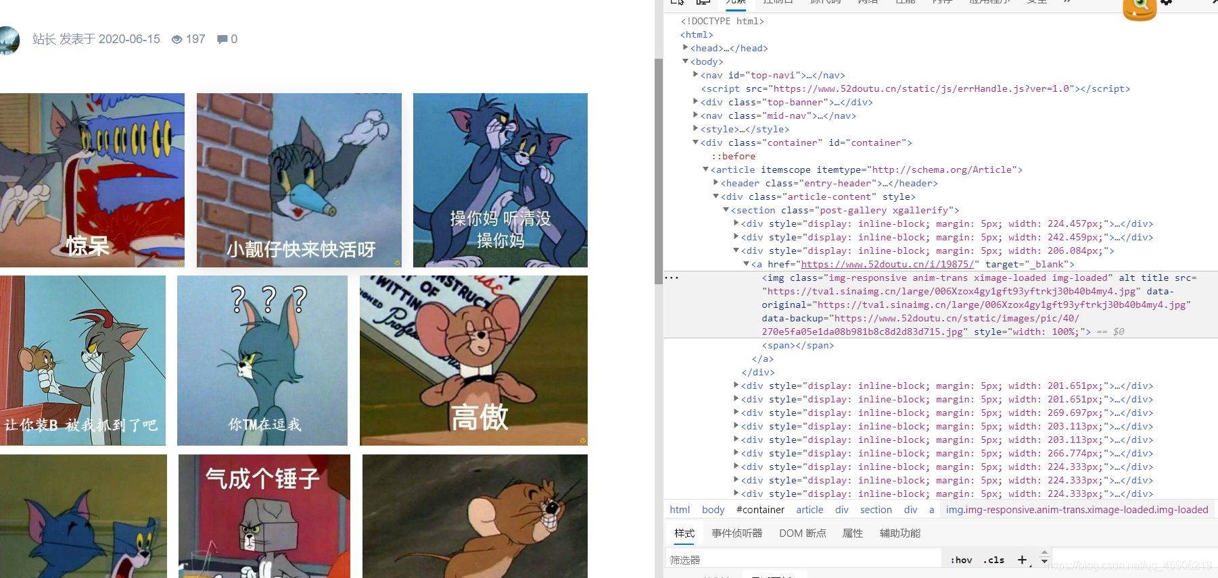Click the 站长 发表于 2020-06-15 author text

[96, 39]
